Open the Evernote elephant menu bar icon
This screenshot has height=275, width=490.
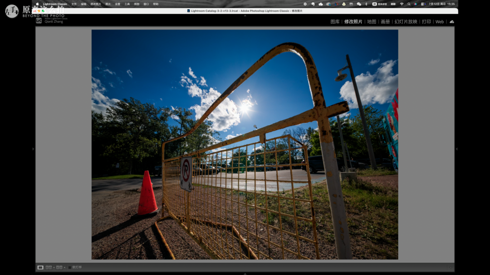point(313,4)
